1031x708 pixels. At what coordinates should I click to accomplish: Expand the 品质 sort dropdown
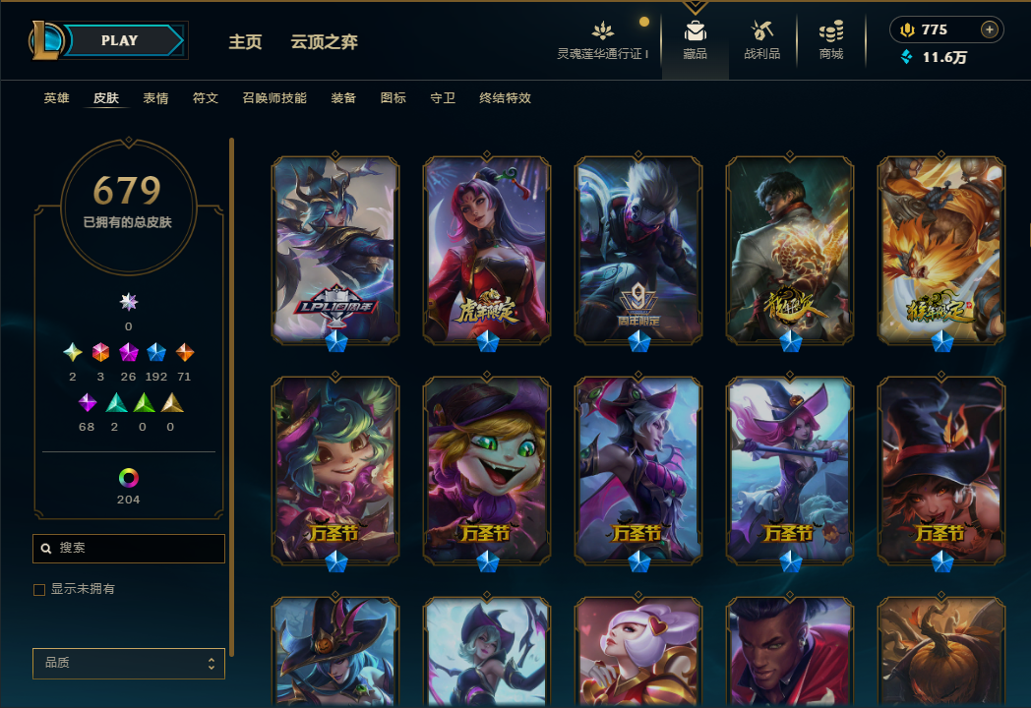[129, 664]
